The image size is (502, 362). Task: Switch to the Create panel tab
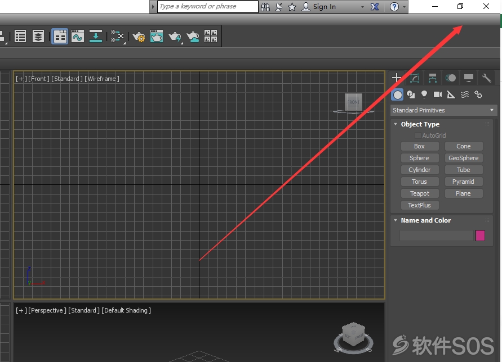(396, 78)
